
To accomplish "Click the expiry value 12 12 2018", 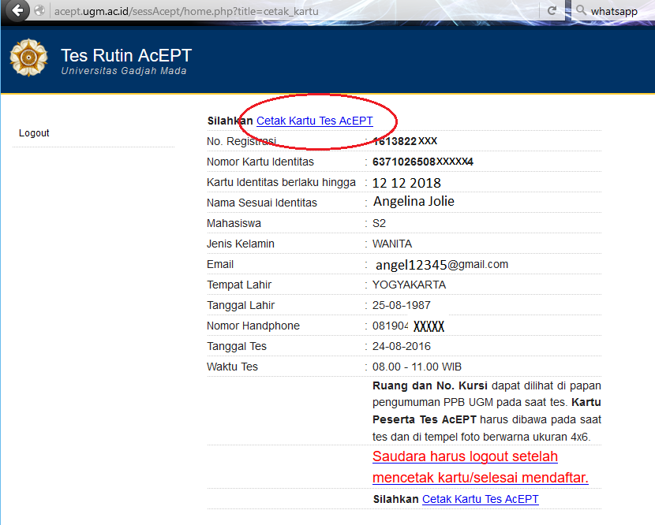I will (x=406, y=183).
